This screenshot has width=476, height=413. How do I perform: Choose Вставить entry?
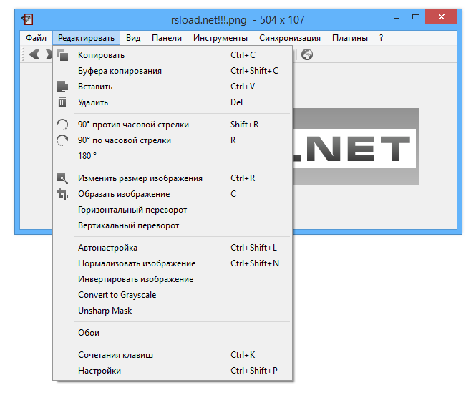click(x=173, y=87)
